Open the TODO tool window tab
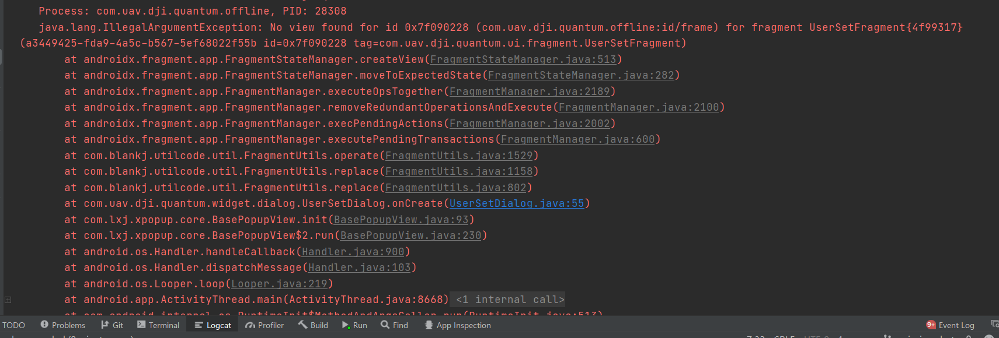This screenshot has width=999, height=338. (x=13, y=325)
